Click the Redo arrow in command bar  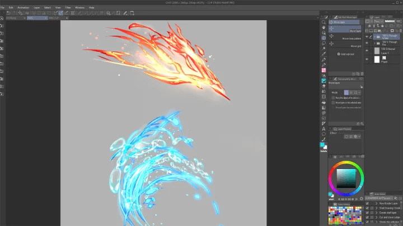coord(13,13)
